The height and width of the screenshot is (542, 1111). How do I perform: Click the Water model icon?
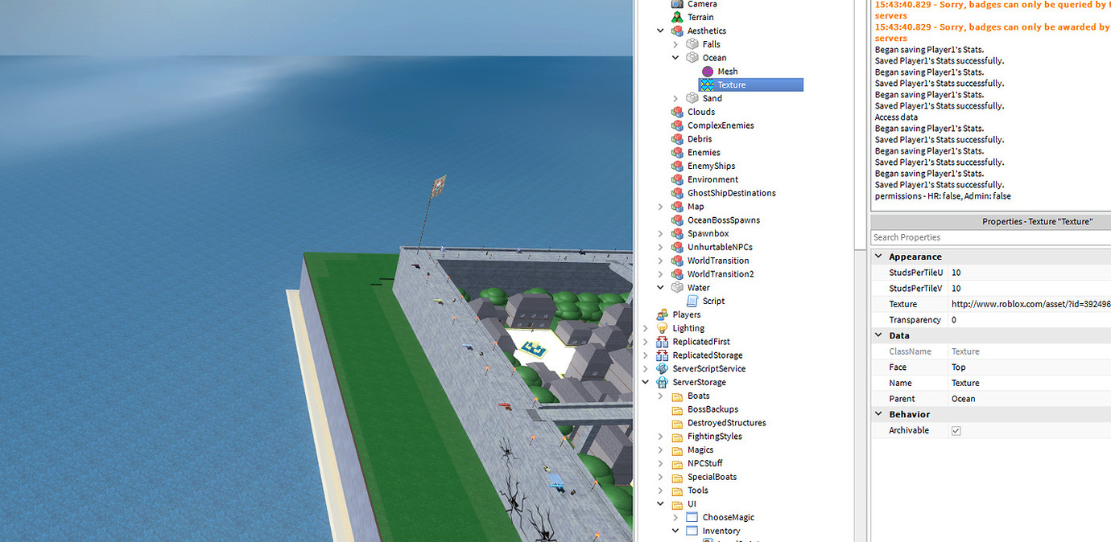pyautogui.click(x=677, y=287)
